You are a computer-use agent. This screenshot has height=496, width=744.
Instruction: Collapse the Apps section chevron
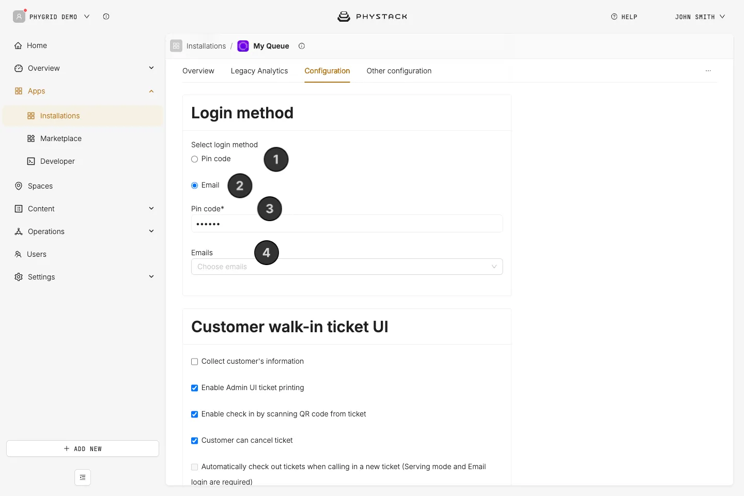click(x=151, y=91)
